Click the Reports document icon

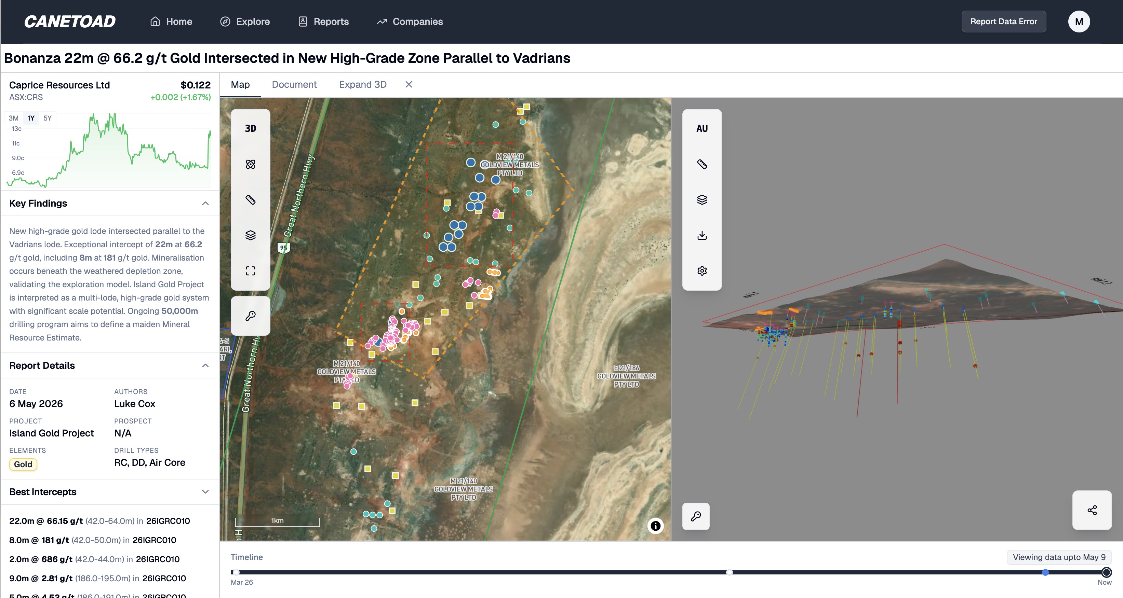pyautogui.click(x=303, y=21)
